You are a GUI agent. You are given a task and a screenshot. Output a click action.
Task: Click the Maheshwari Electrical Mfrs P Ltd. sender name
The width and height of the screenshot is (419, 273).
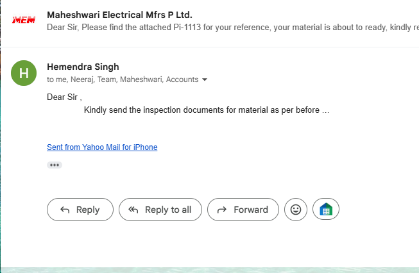click(119, 15)
